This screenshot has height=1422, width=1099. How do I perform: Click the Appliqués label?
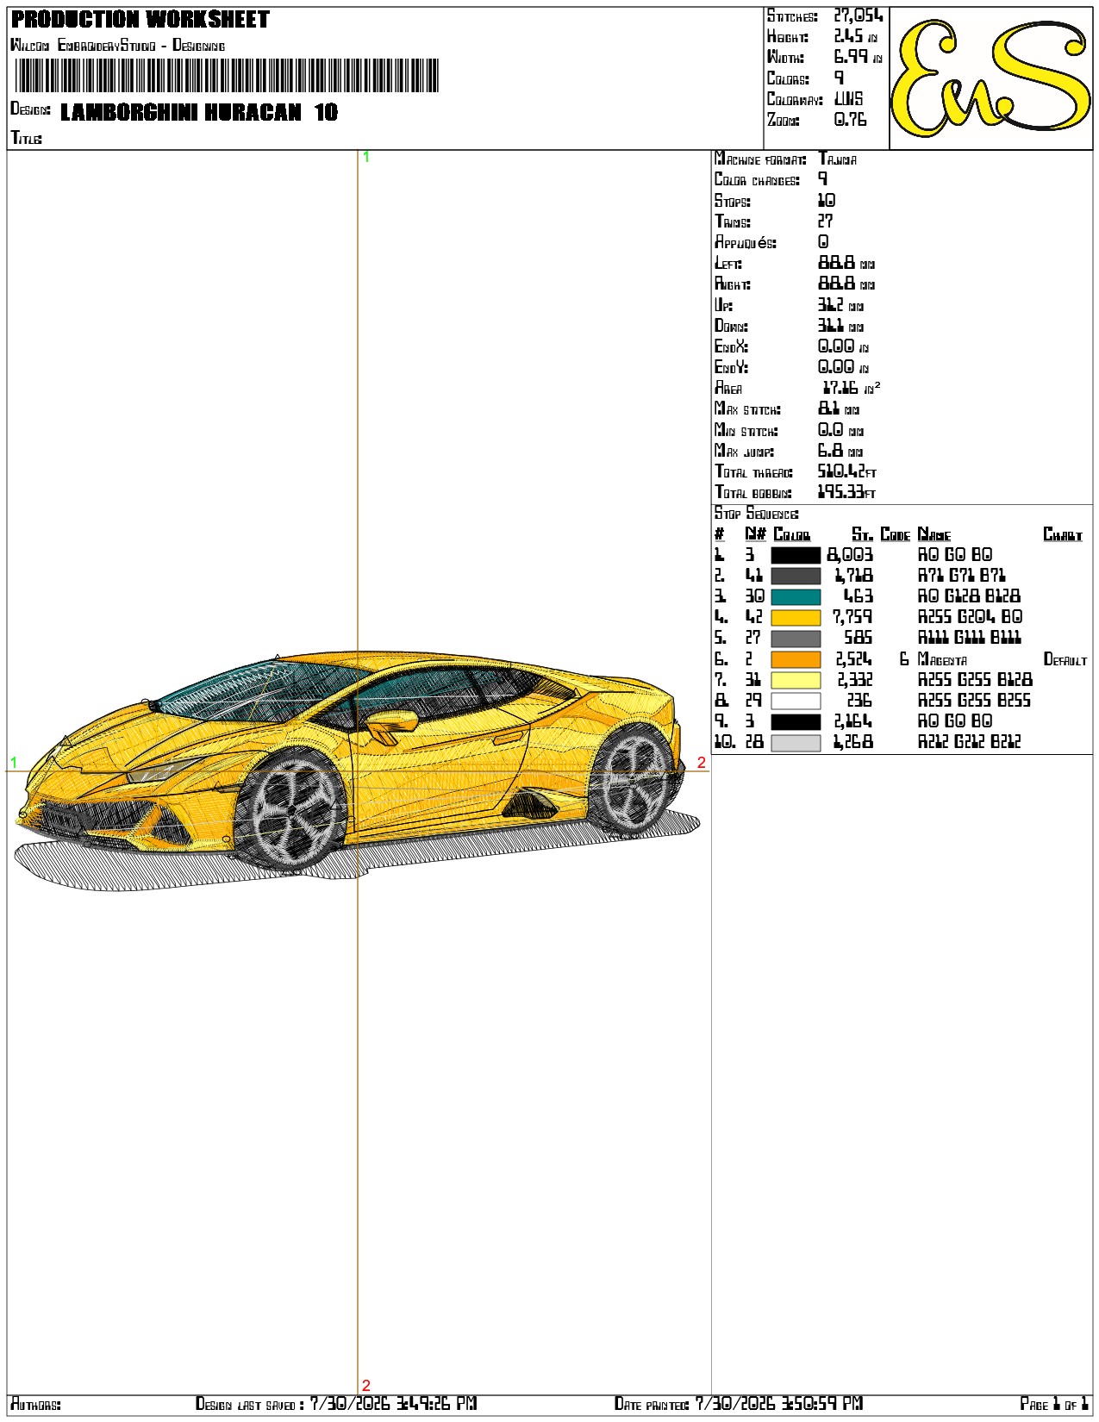coord(745,242)
